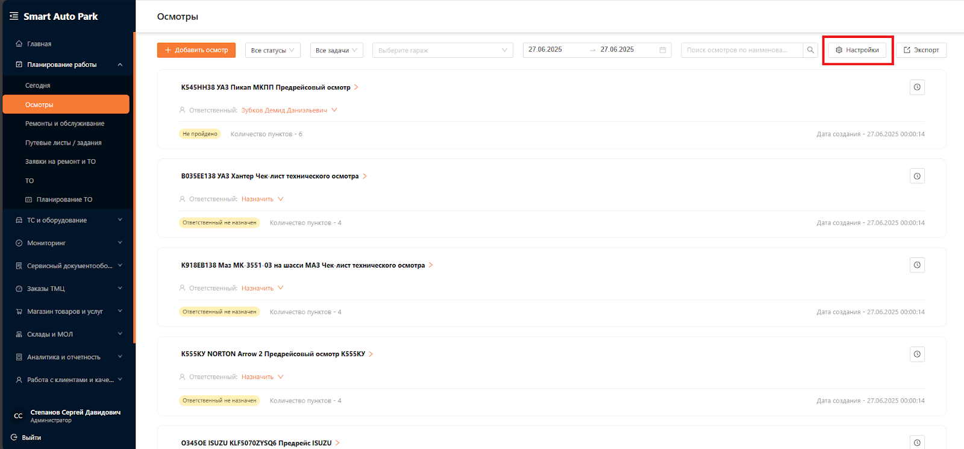The height and width of the screenshot is (449, 964).
Task: Click the Добавить осмотр button
Action: (196, 50)
